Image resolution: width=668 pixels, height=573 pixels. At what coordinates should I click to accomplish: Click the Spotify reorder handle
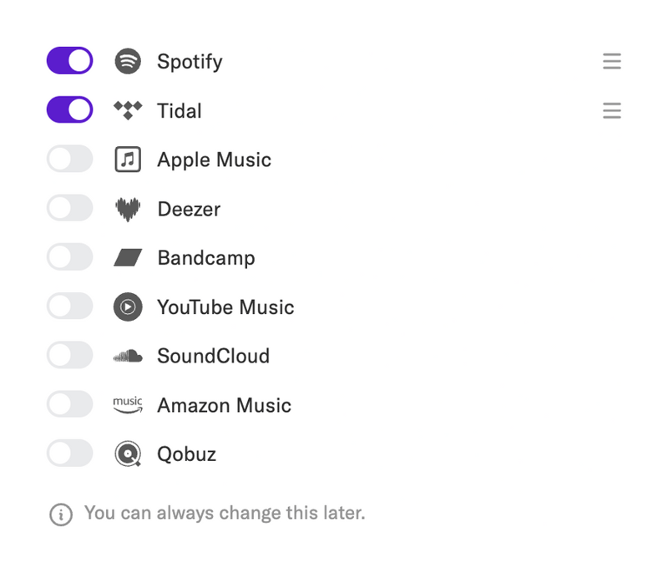point(612,61)
